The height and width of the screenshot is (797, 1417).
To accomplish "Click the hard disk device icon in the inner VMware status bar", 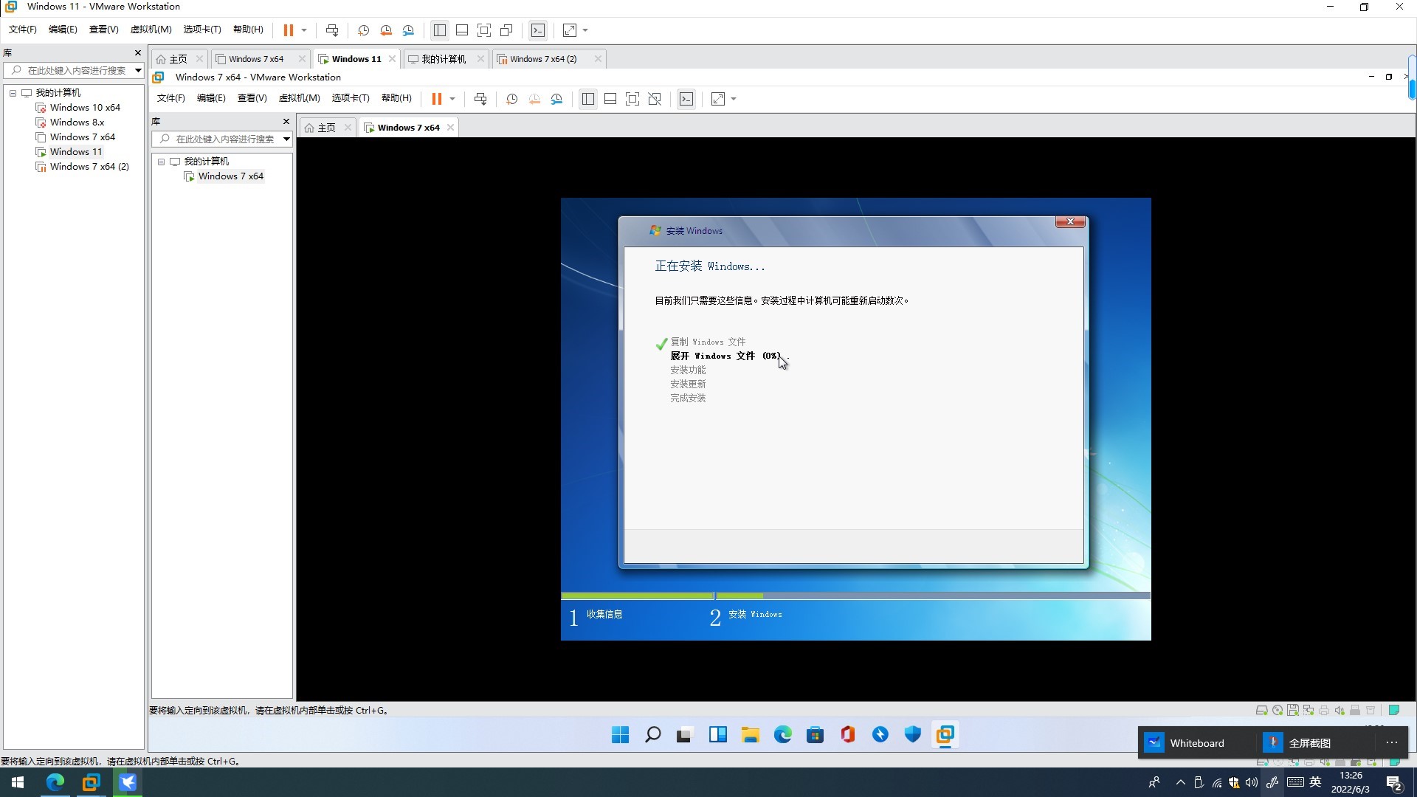I will coord(1262,711).
